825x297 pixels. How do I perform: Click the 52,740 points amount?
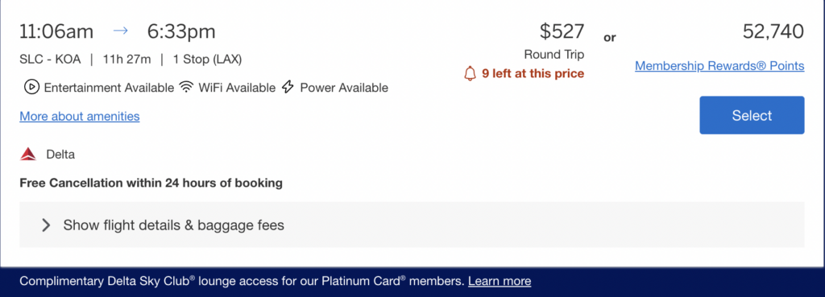(773, 31)
